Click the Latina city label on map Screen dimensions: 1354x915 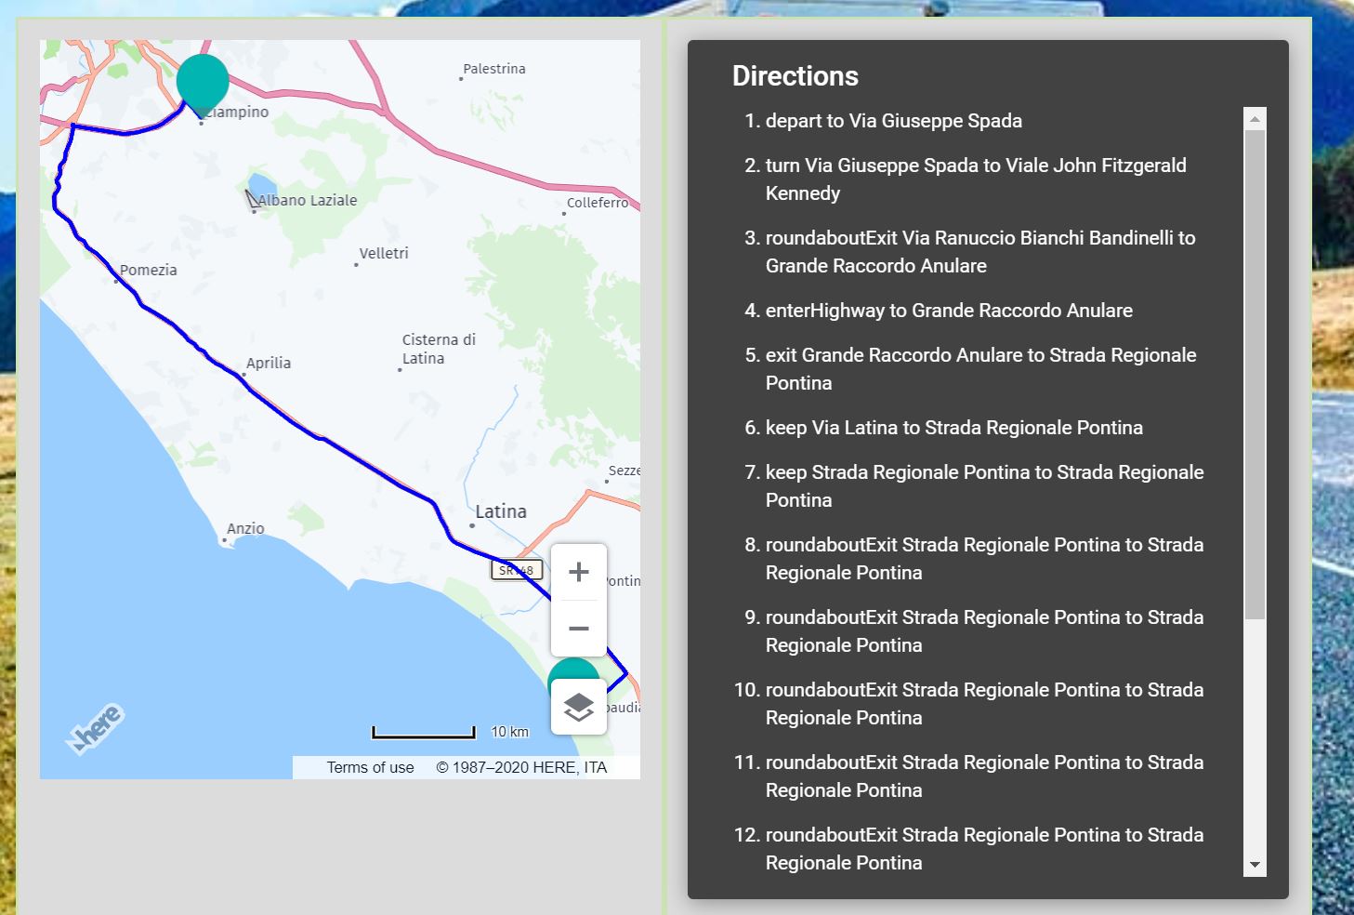(501, 511)
